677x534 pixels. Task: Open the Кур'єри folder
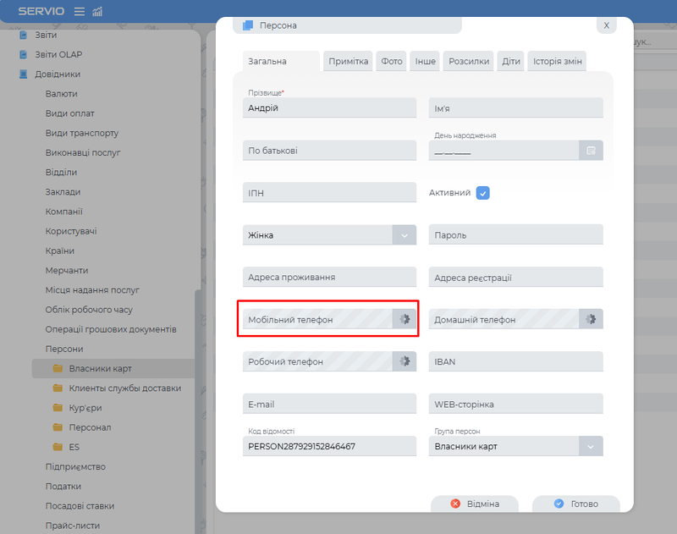(86, 408)
